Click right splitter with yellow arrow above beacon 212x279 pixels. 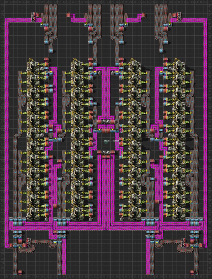click(x=115, y=131)
